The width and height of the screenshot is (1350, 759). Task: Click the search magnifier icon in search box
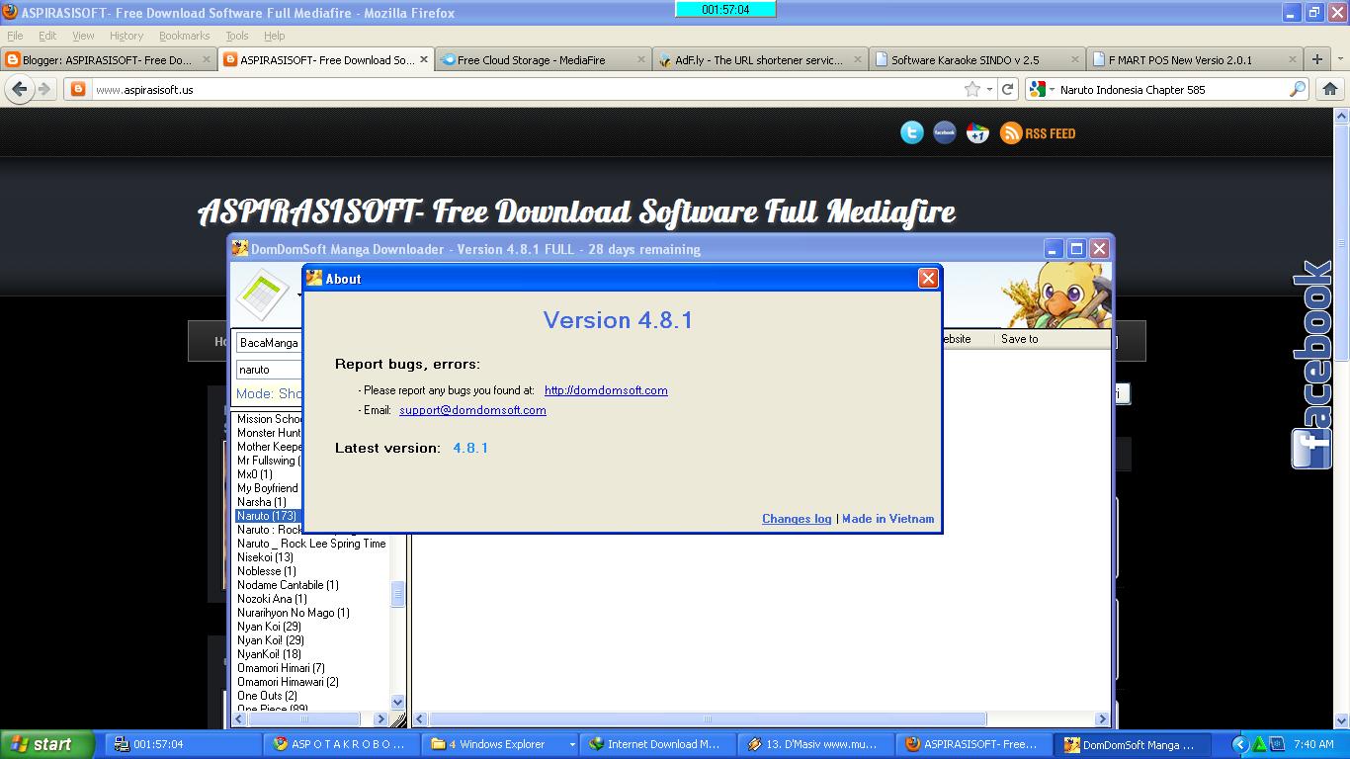[1298, 89]
